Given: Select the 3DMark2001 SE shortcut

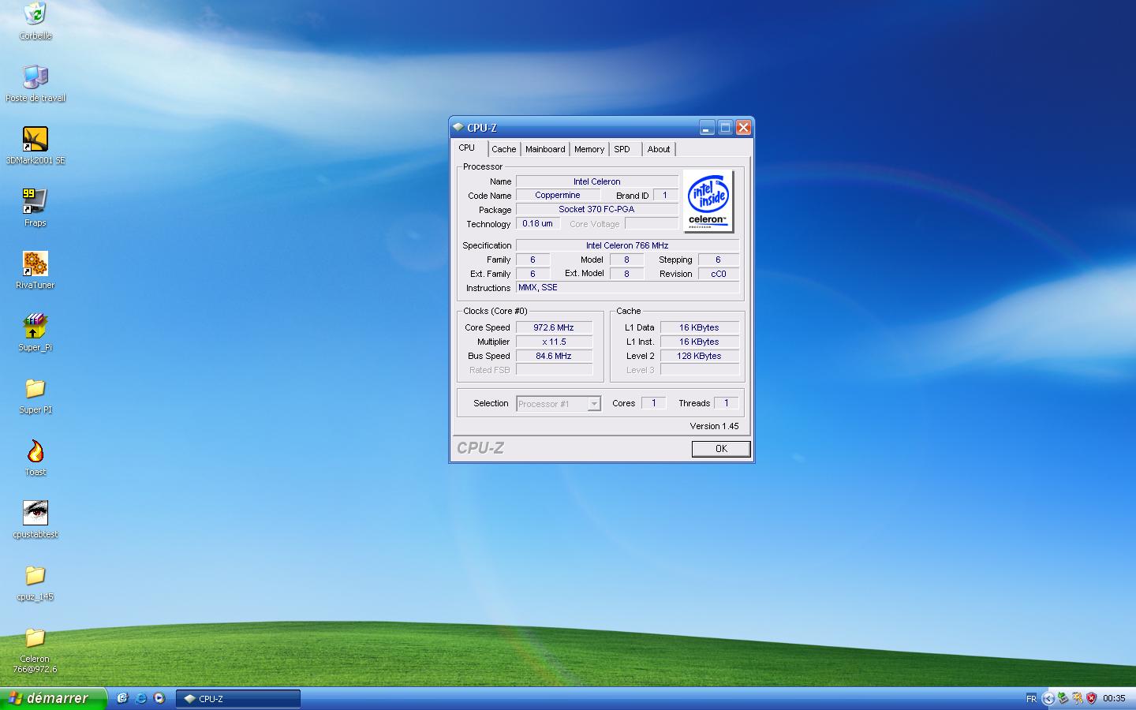Looking at the screenshot, I should pos(35,140).
